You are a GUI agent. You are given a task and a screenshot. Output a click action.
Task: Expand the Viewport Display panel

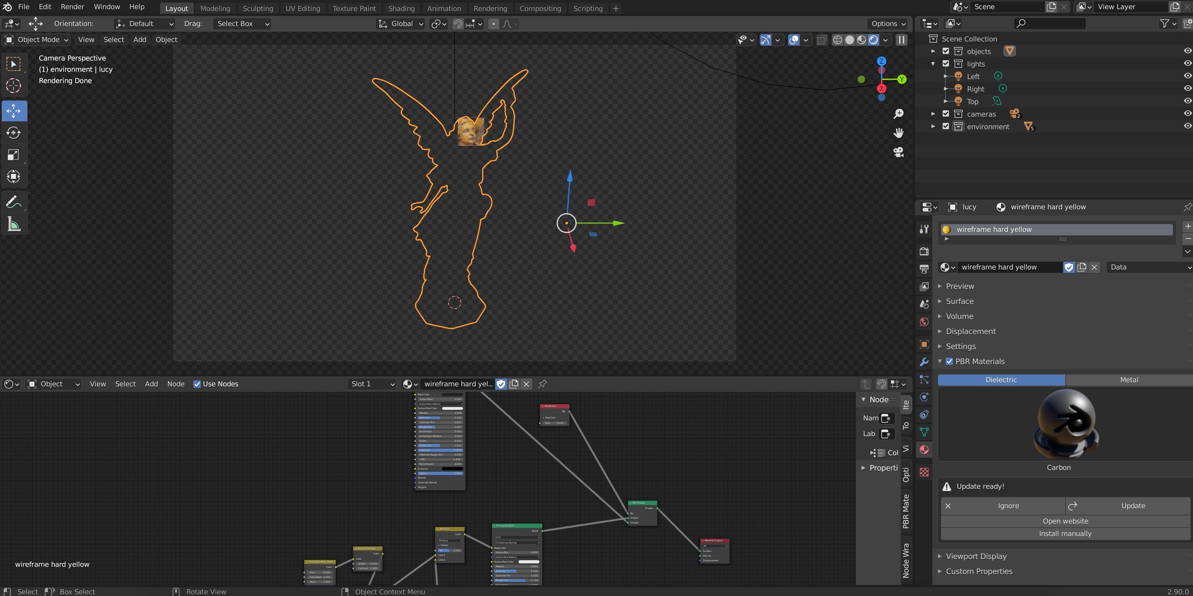point(976,556)
